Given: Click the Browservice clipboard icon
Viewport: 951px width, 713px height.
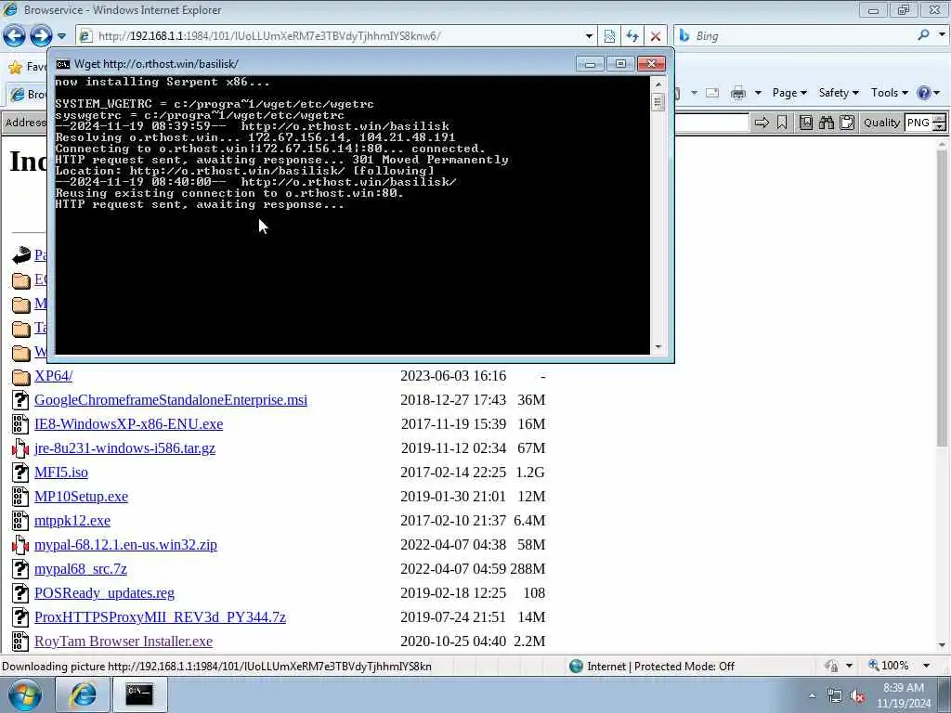Looking at the screenshot, I should [x=847, y=123].
